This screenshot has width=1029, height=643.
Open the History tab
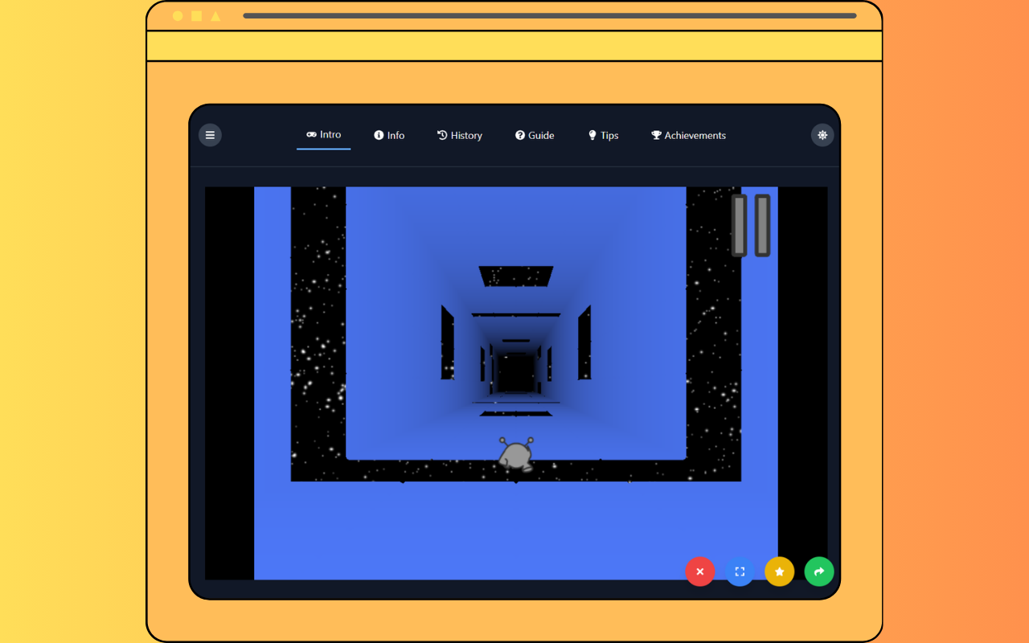tap(460, 135)
